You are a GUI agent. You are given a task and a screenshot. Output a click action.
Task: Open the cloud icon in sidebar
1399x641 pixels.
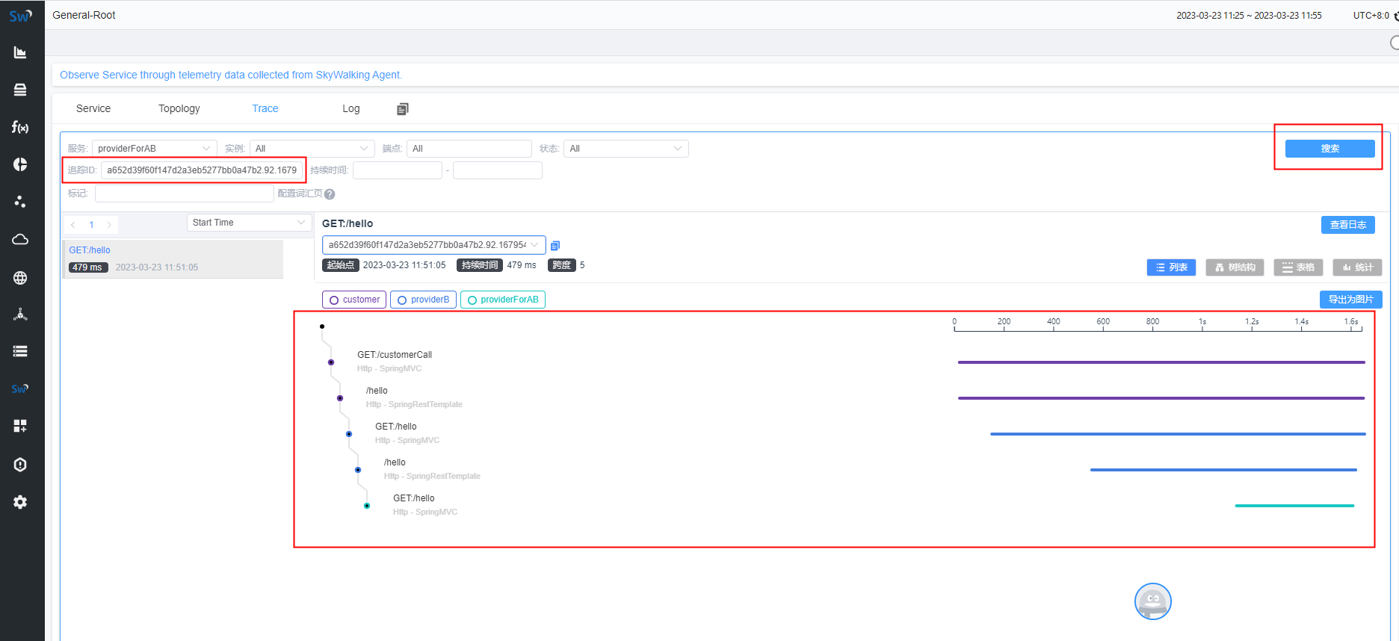(x=20, y=239)
